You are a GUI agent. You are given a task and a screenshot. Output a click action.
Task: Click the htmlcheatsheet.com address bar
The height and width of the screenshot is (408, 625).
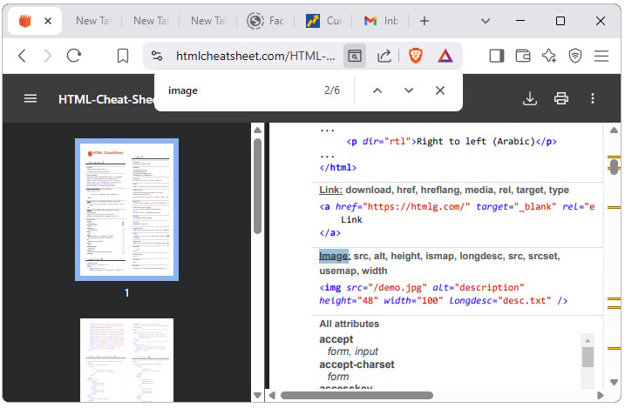[x=255, y=56]
